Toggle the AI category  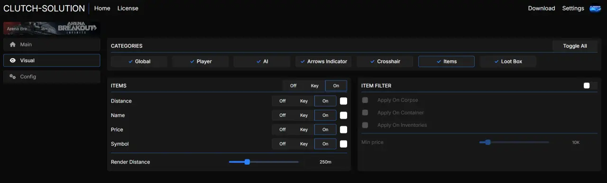tap(262, 61)
